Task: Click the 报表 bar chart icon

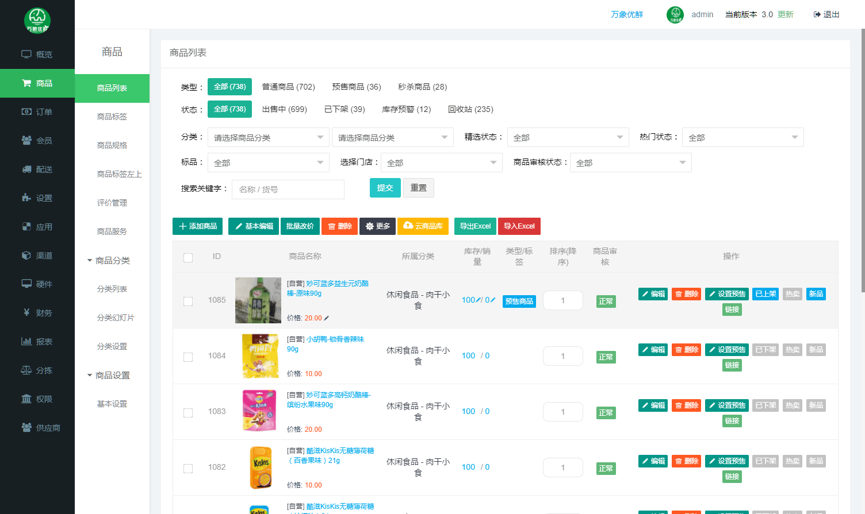Action: 26,342
